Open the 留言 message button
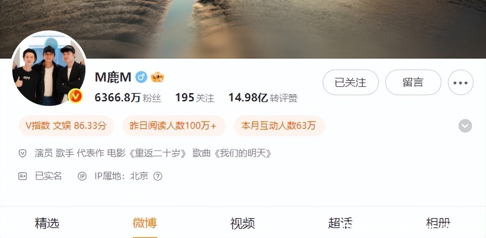The height and width of the screenshot is (238, 486). pyautogui.click(x=413, y=82)
